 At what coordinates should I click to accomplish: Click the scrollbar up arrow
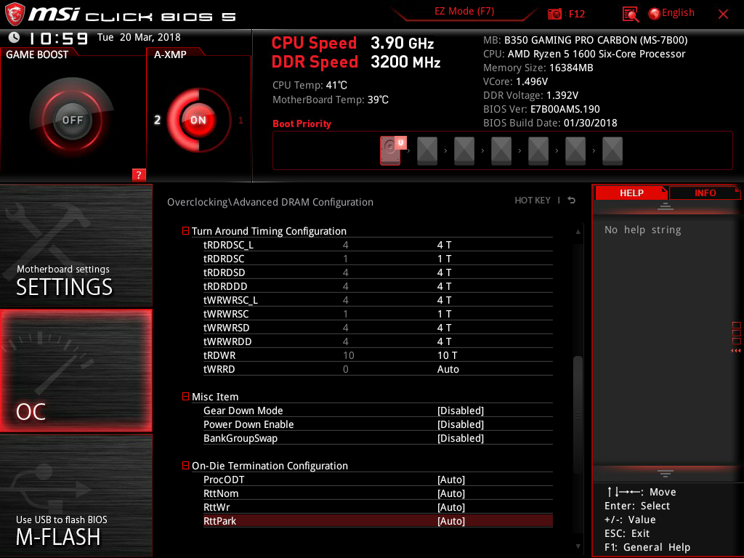pos(578,232)
